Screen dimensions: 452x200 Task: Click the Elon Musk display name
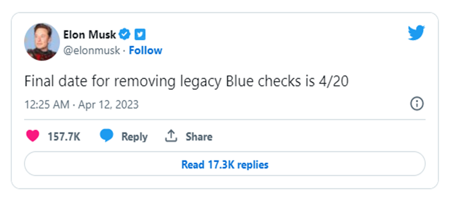click(90, 34)
